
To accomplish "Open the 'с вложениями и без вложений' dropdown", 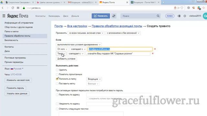I will click(x=123, y=33).
